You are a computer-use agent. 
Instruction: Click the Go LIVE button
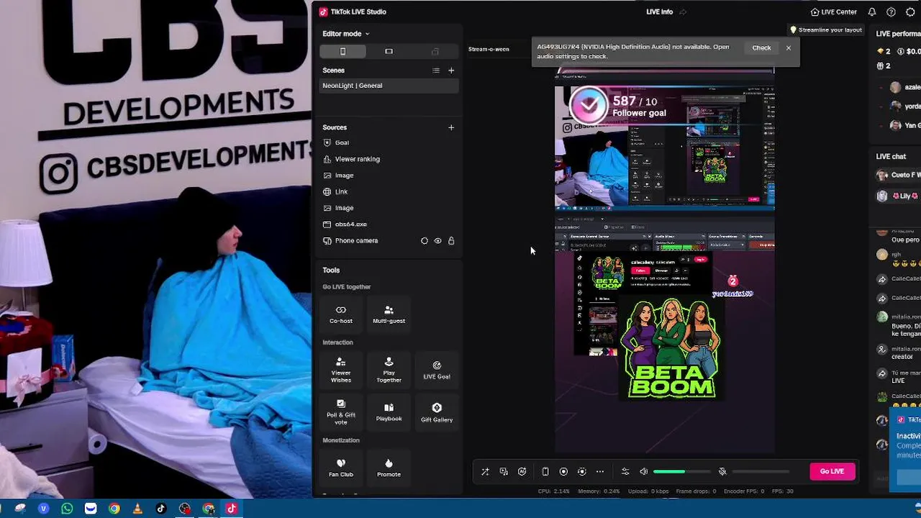832,471
